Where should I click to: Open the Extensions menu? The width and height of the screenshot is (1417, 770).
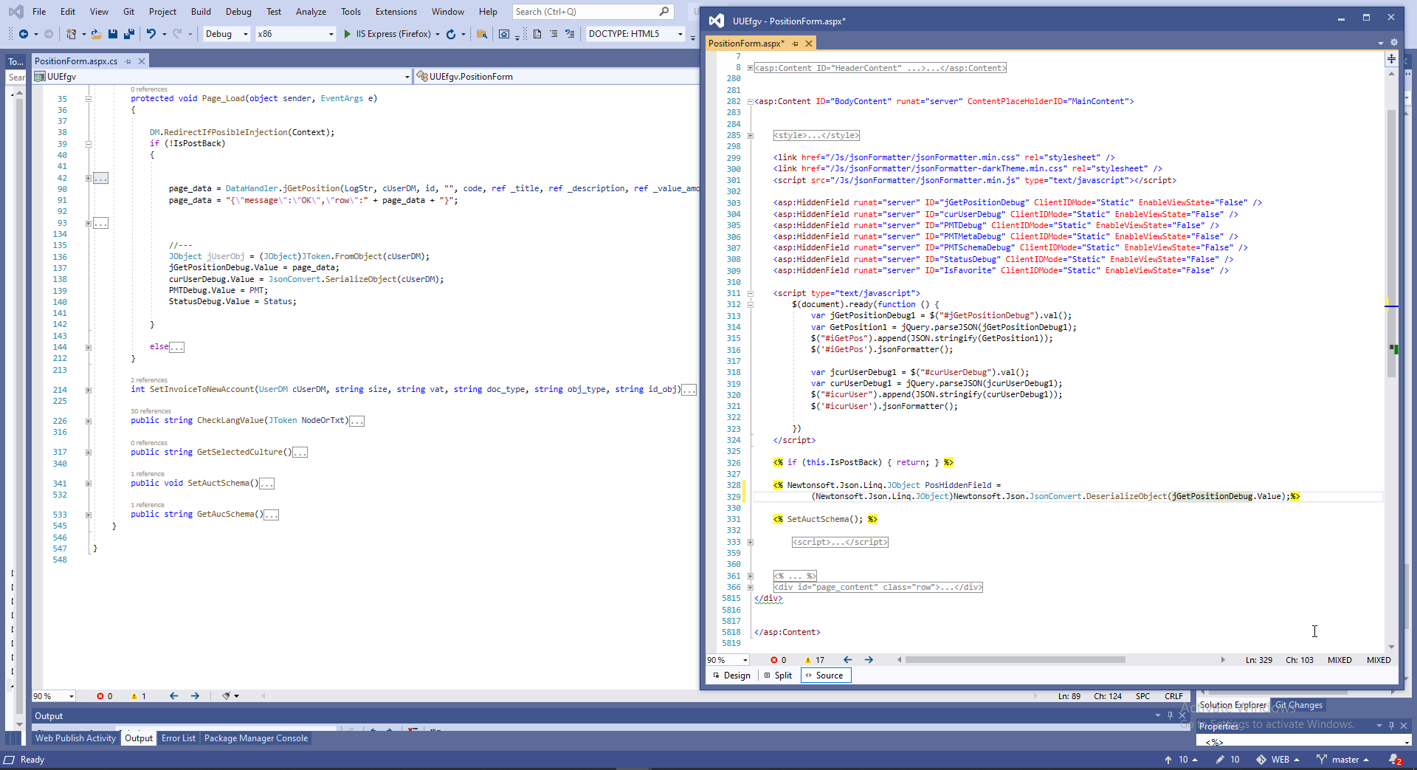tap(396, 12)
